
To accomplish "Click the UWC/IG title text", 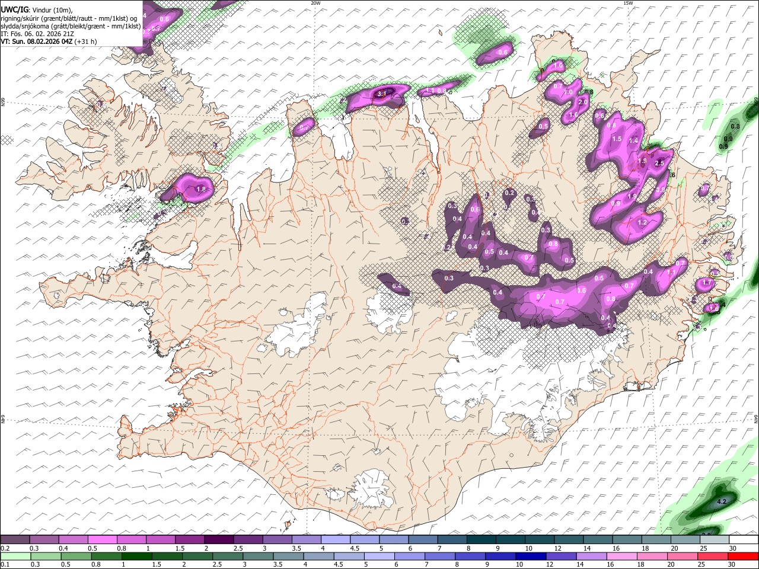I will [14, 10].
